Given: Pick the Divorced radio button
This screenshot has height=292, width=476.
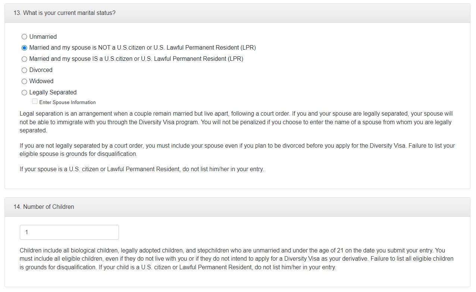Looking at the screenshot, I should pos(24,70).
